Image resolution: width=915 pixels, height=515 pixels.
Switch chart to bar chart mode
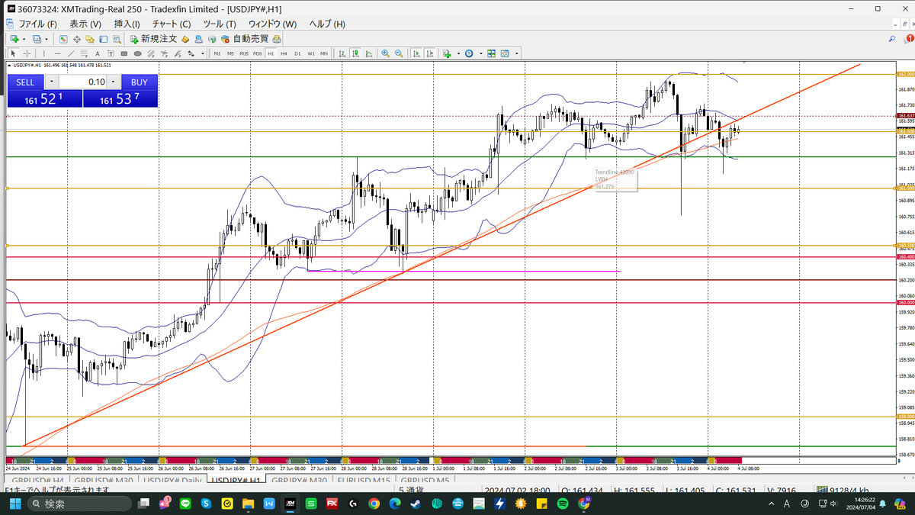[342, 53]
